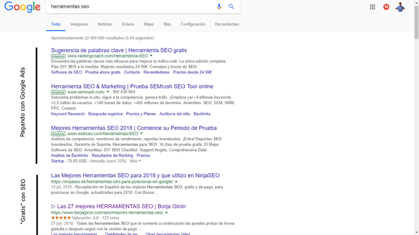Open Keyword Research sitelink
This screenshot has width=419, height=235.
pyautogui.click(x=68, y=114)
